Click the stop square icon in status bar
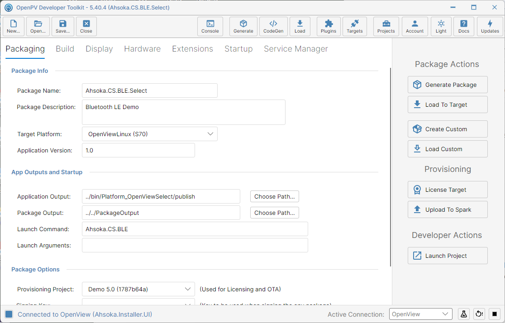This screenshot has height=323, width=505. click(495, 314)
